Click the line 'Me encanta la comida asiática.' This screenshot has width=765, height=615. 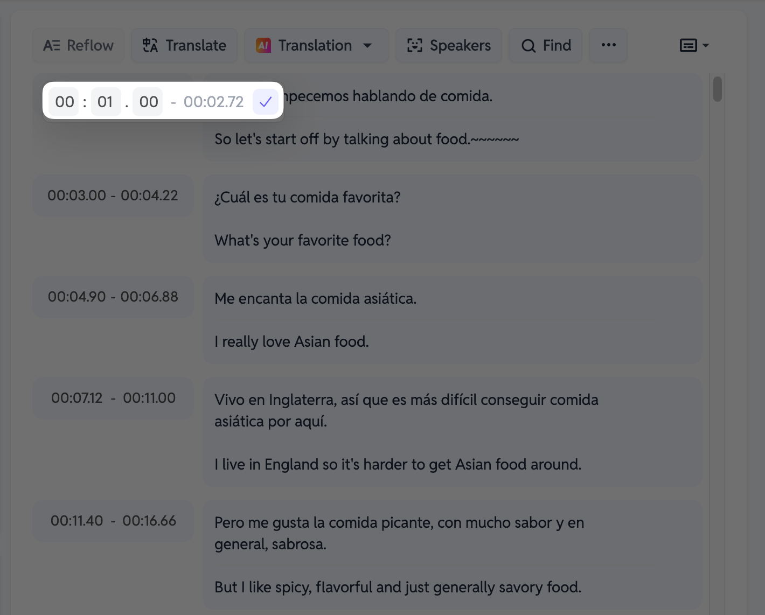tap(316, 298)
